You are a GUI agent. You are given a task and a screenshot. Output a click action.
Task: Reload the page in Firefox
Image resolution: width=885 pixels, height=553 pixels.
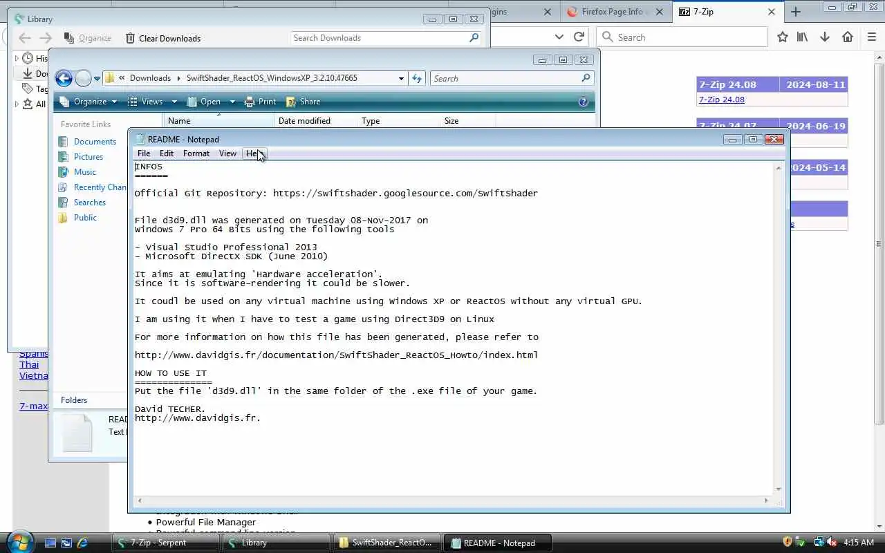pos(579,37)
